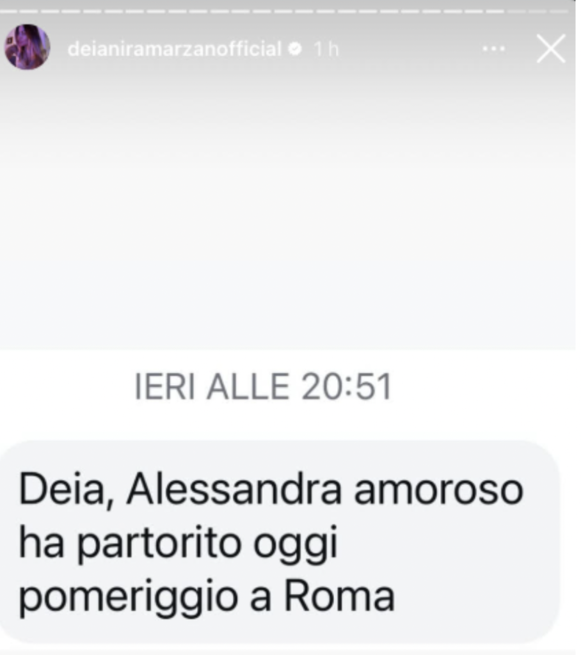This screenshot has height=655, width=581.
Task: Click the name "Alessandra" in the message
Action: pyautogui.click(x=234, y=489)
